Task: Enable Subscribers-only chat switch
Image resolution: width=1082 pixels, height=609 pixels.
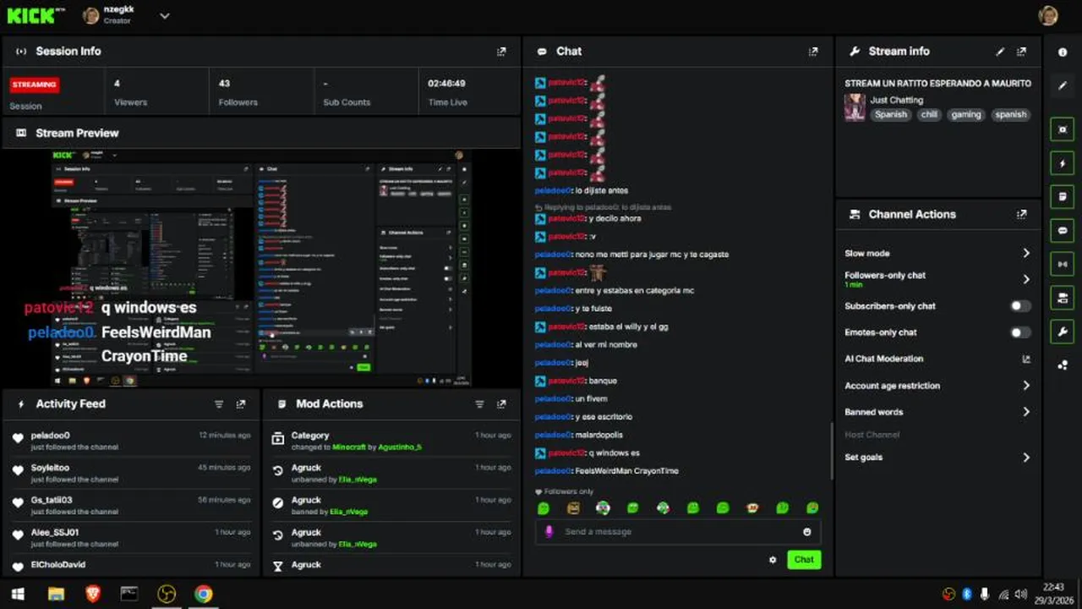Action: 1021,306
